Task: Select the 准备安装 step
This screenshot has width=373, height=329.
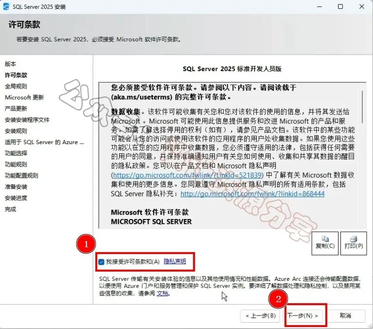Action: tap(16, 186)
